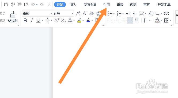This screenshot has width=178, height=98.
Task: Click the numbered list icon
Action: tap(119, 13)
